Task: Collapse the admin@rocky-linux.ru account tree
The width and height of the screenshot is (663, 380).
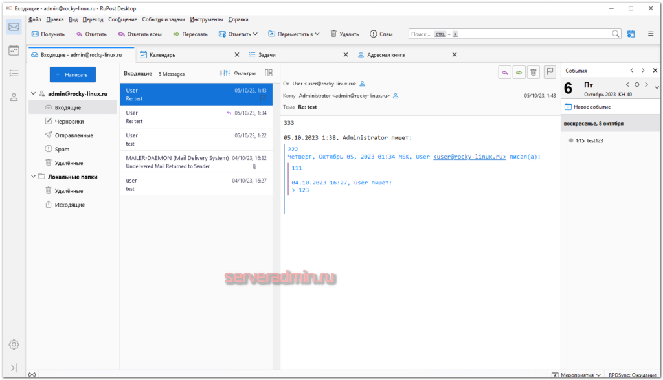Action: (x=33, y=94)
